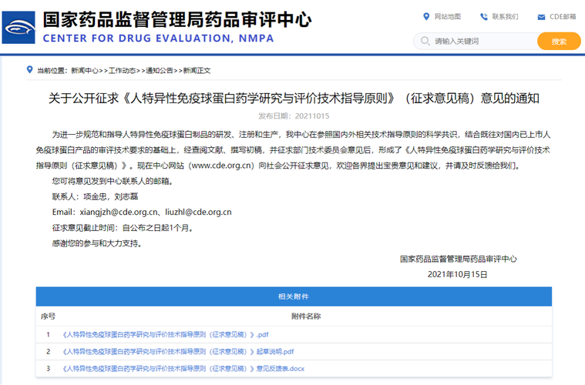
Task: Download attachment 1 guideline draft .pdf
Action: tap(165, 335)
